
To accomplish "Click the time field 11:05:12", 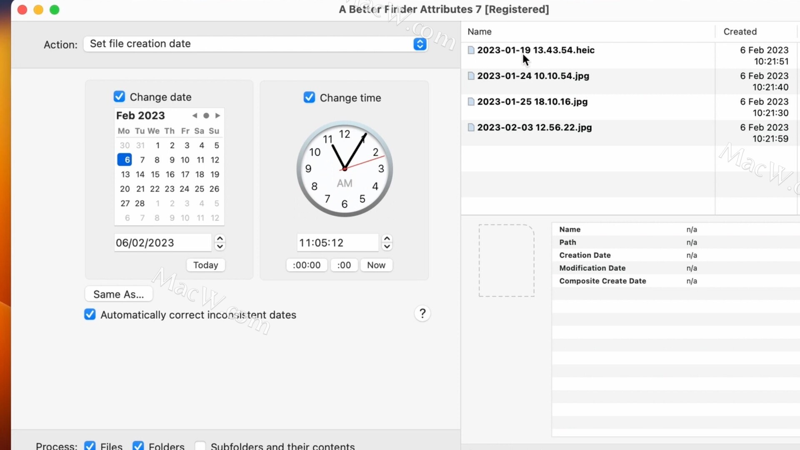I will coord(337,242).
